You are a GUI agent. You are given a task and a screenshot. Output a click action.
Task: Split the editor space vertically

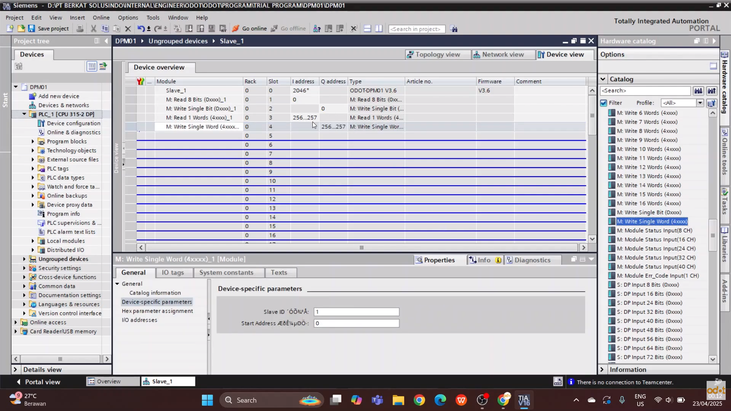coord(379,29)
